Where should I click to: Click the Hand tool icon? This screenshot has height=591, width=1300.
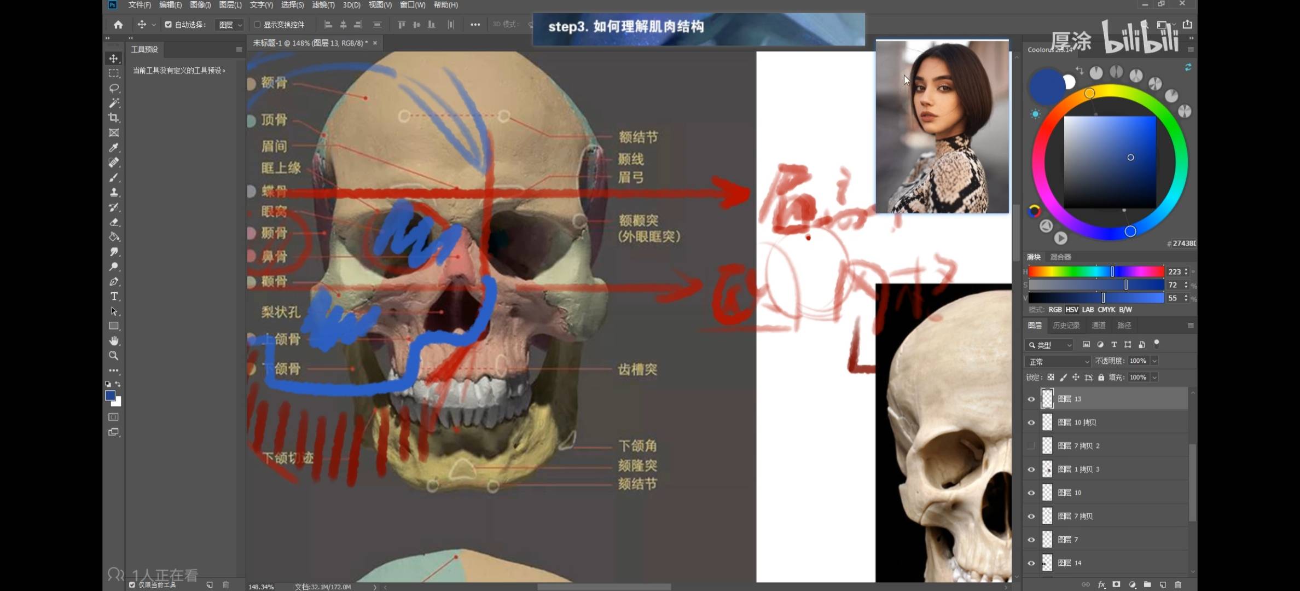114,341
